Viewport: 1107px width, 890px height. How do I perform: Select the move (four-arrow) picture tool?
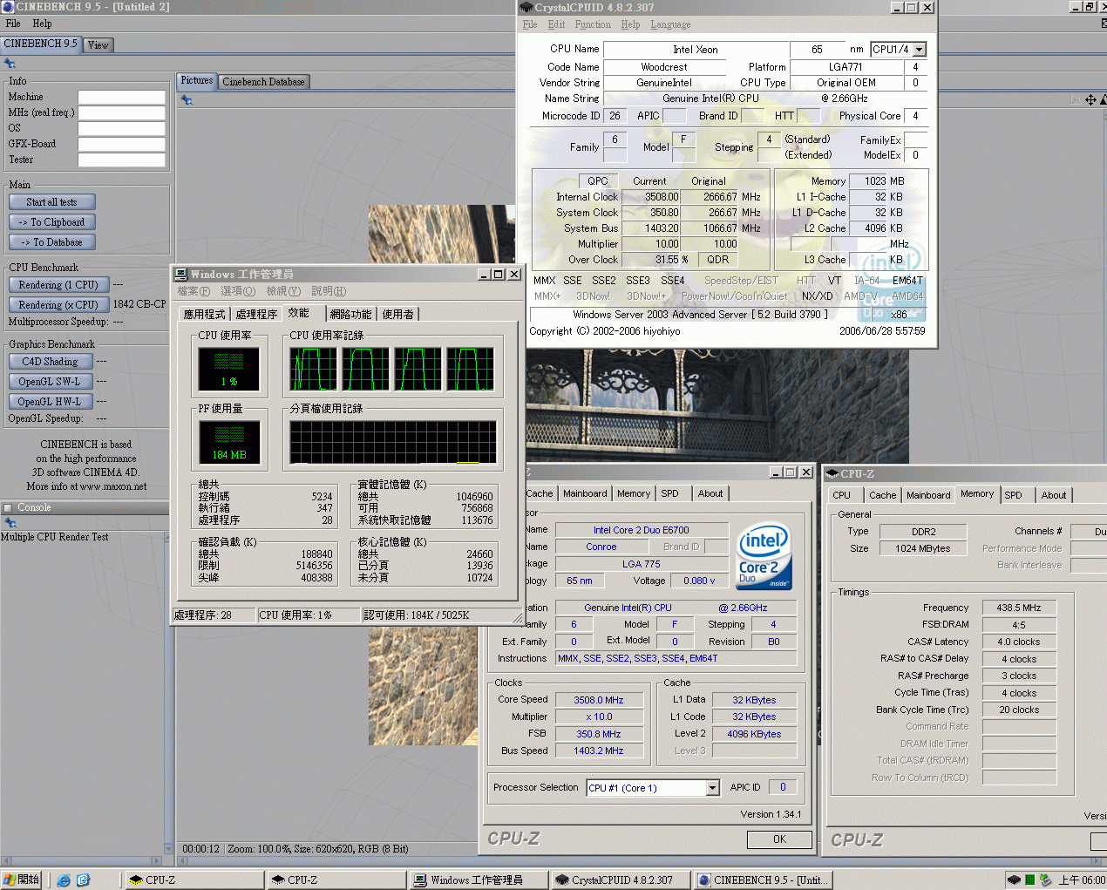(1090, 100)
